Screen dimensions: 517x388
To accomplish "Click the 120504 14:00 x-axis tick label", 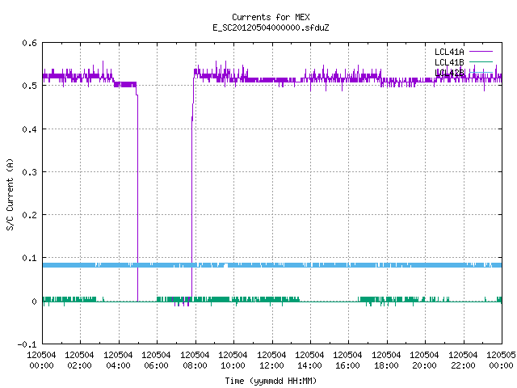I will 309,361.
